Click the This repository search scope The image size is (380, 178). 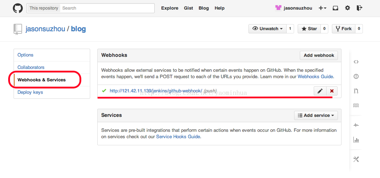(43, 8)
